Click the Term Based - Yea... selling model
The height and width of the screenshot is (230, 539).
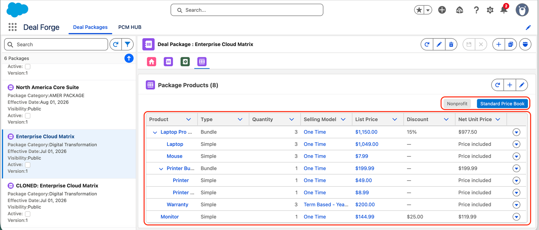(x=326, y=205)
